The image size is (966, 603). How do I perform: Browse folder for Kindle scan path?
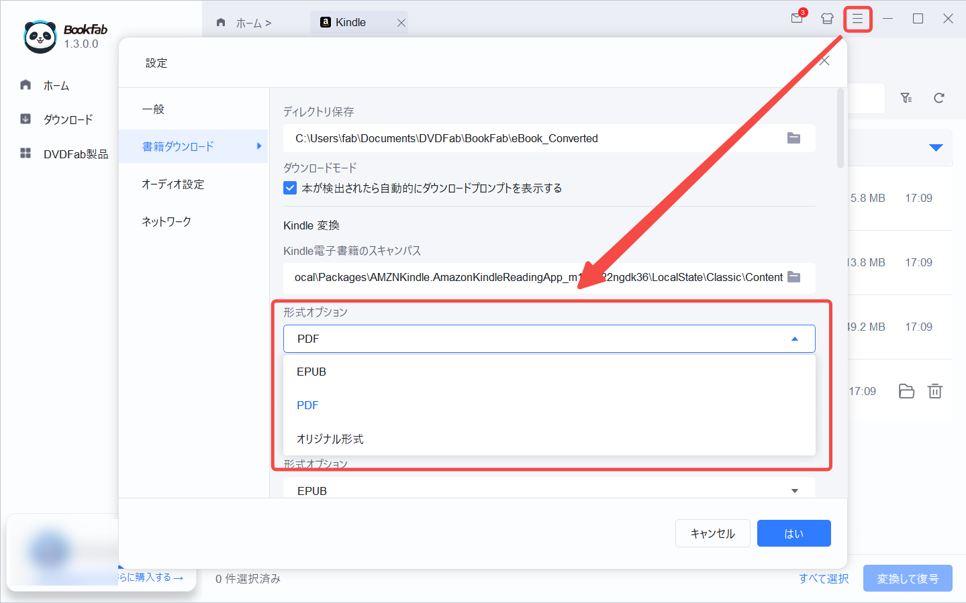(x=793, y=277)
